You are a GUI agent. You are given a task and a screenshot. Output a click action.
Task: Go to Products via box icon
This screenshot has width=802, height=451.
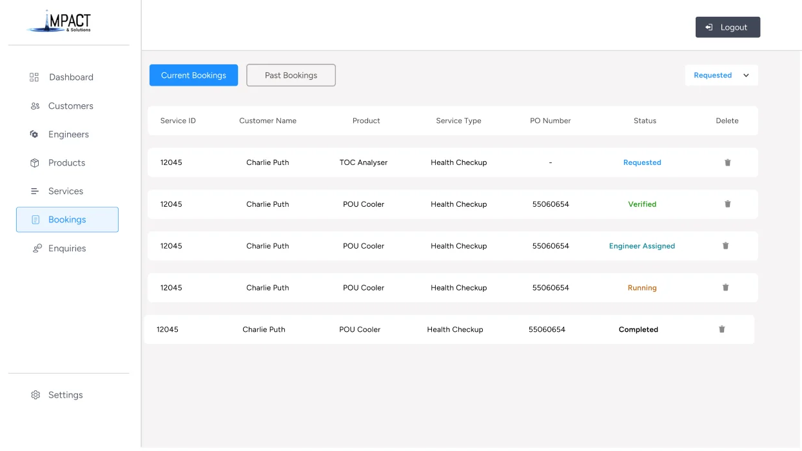pyautogui.click(x=35, y=163)
